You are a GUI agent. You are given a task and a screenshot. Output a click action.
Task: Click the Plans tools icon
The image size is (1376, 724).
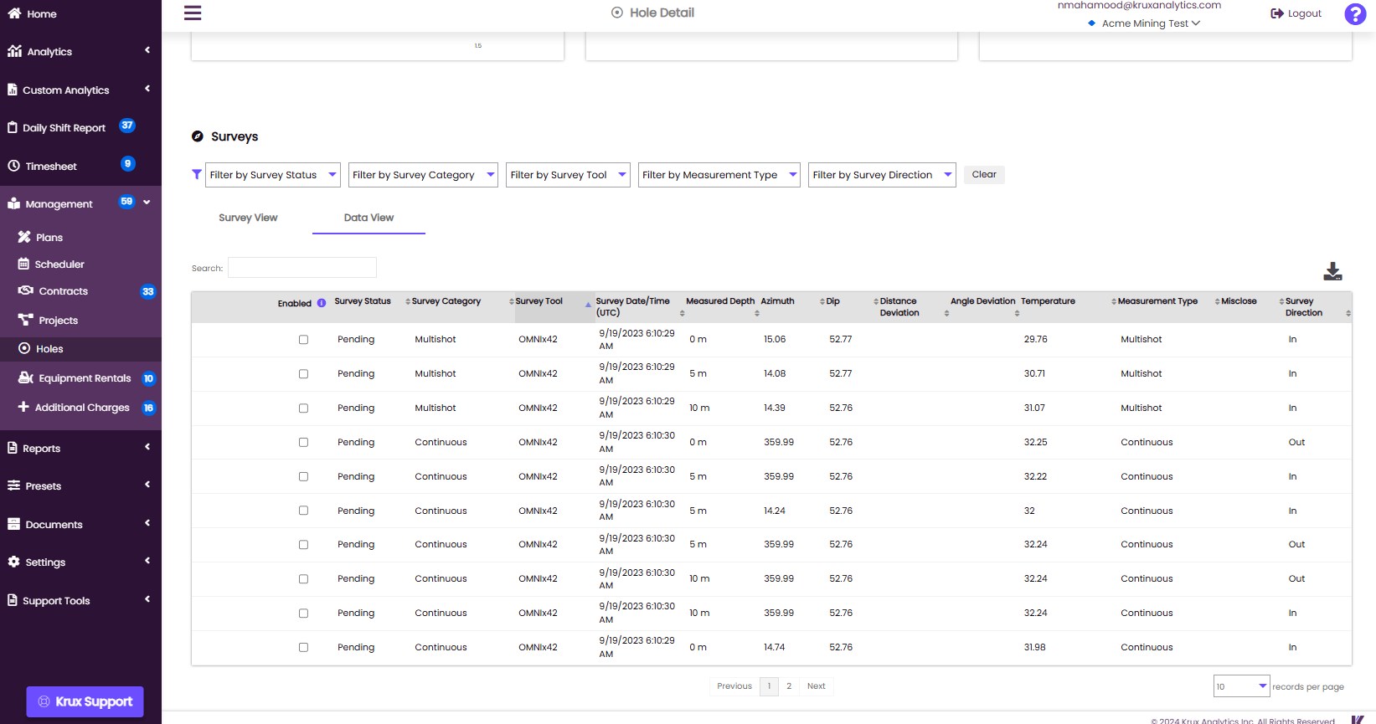[24, 238]
